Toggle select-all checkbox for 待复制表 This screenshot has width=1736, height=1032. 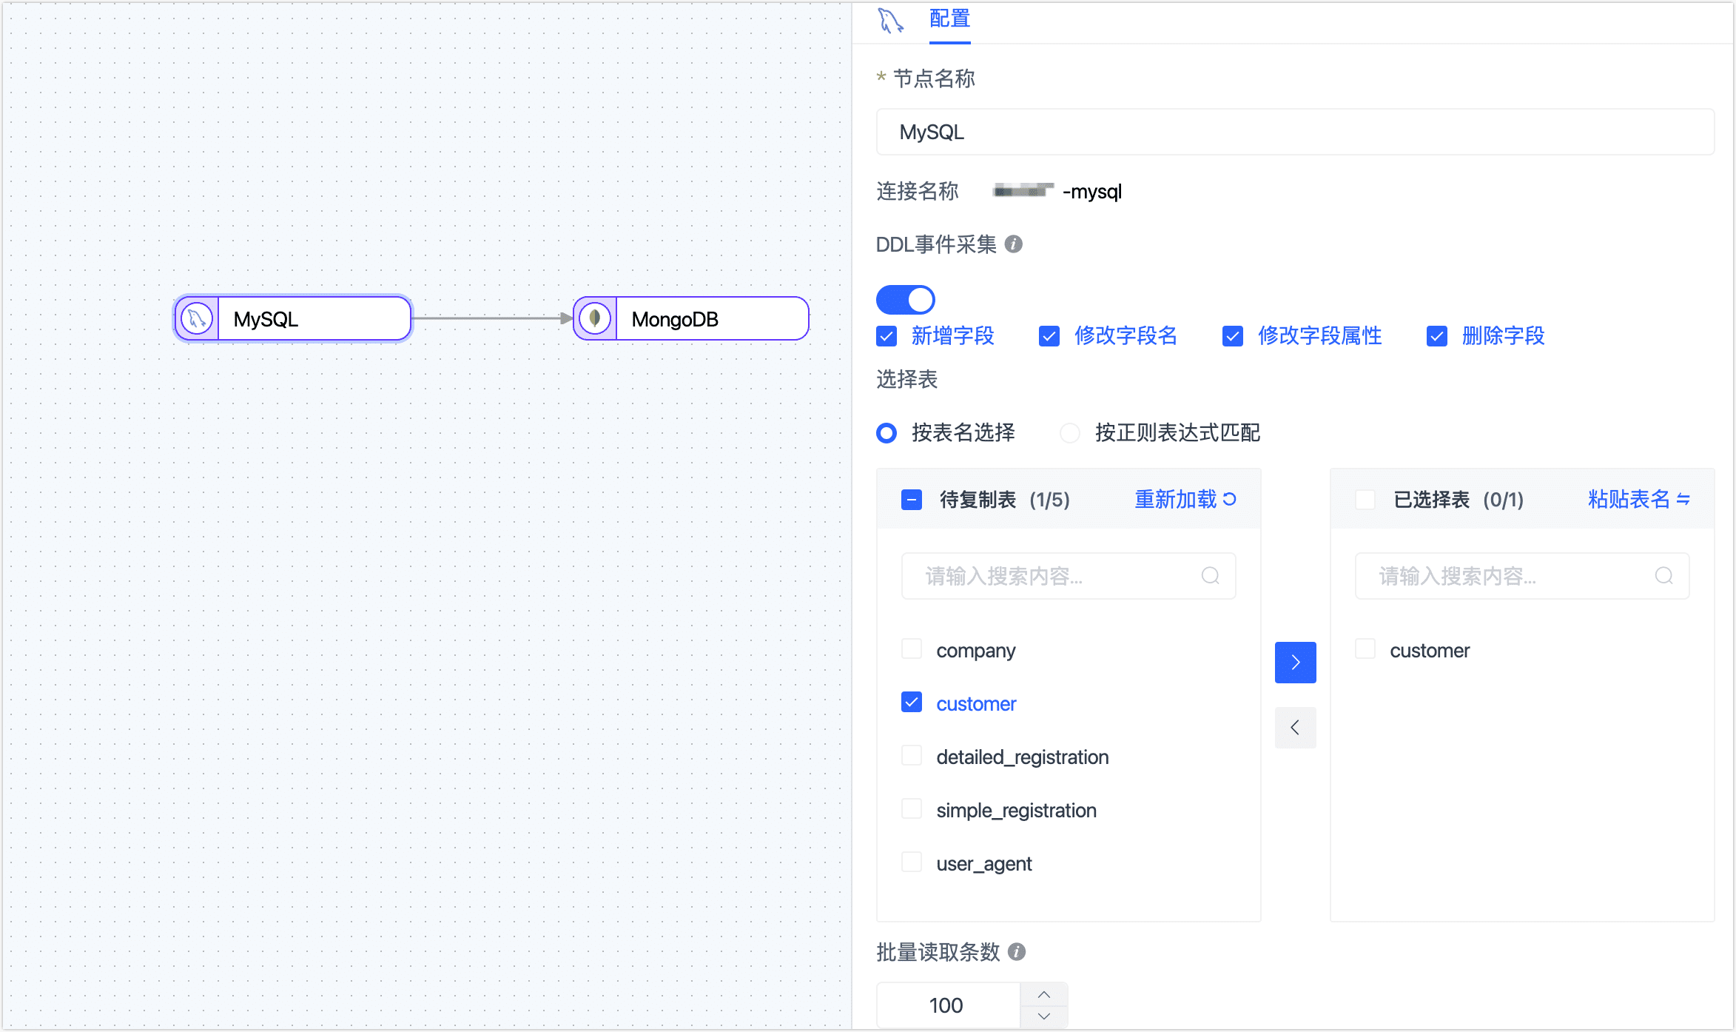coord(912,500)
